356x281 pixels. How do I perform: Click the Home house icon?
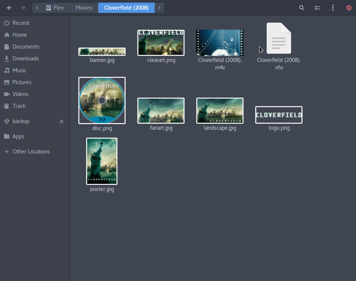7,35
